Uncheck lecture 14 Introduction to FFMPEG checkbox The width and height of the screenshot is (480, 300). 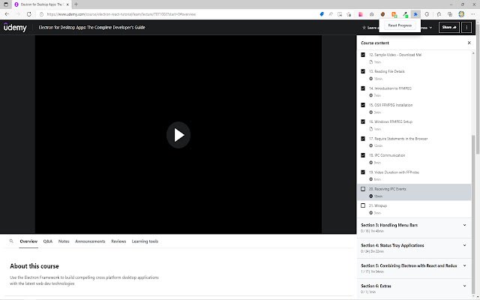[x=363, y=88]
